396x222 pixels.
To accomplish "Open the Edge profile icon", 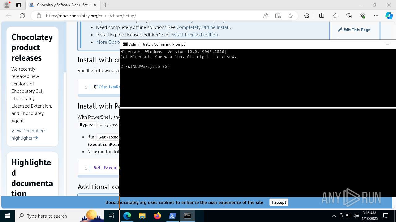I will point(7,5).
